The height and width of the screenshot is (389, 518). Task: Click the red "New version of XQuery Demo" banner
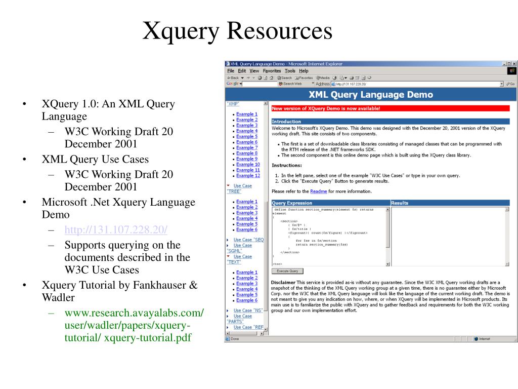pyautogui.click(x=391, y=108)
